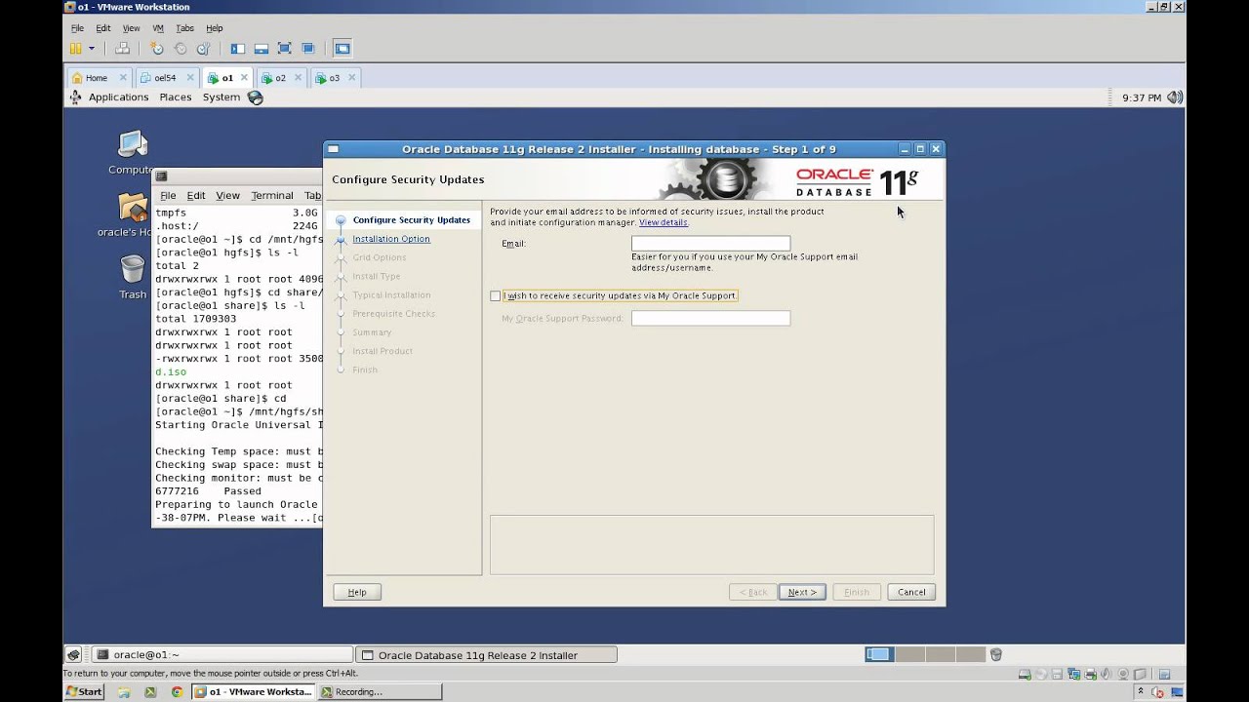
Task: Take a snapshot of the virtual machine
Action: tap(156, 48)
